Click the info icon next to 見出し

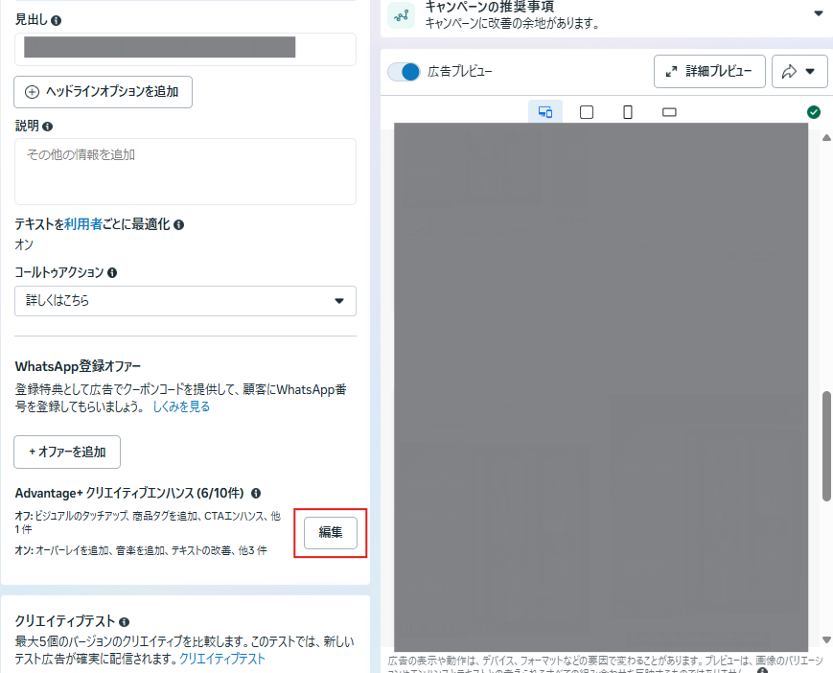56,19
